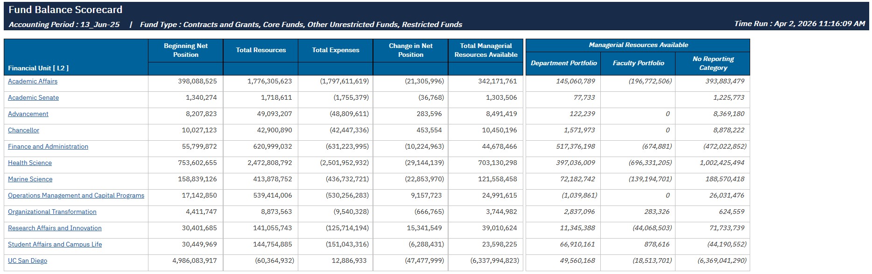Select Academic Affairs total resources 1,776,305,623
Screen dimensions: 872x274
(x=270, y=81)
